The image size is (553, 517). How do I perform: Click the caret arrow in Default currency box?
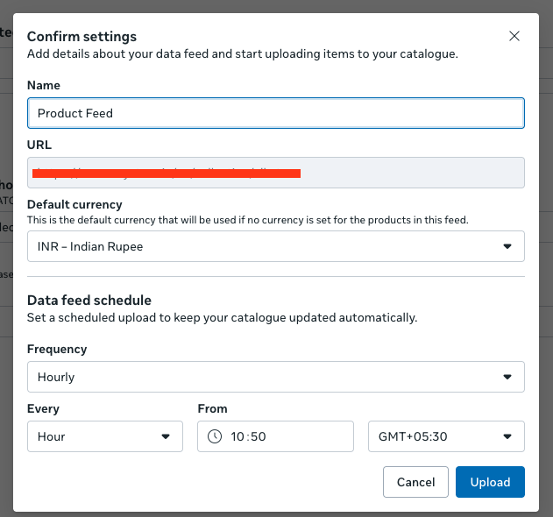click(507, 246)
